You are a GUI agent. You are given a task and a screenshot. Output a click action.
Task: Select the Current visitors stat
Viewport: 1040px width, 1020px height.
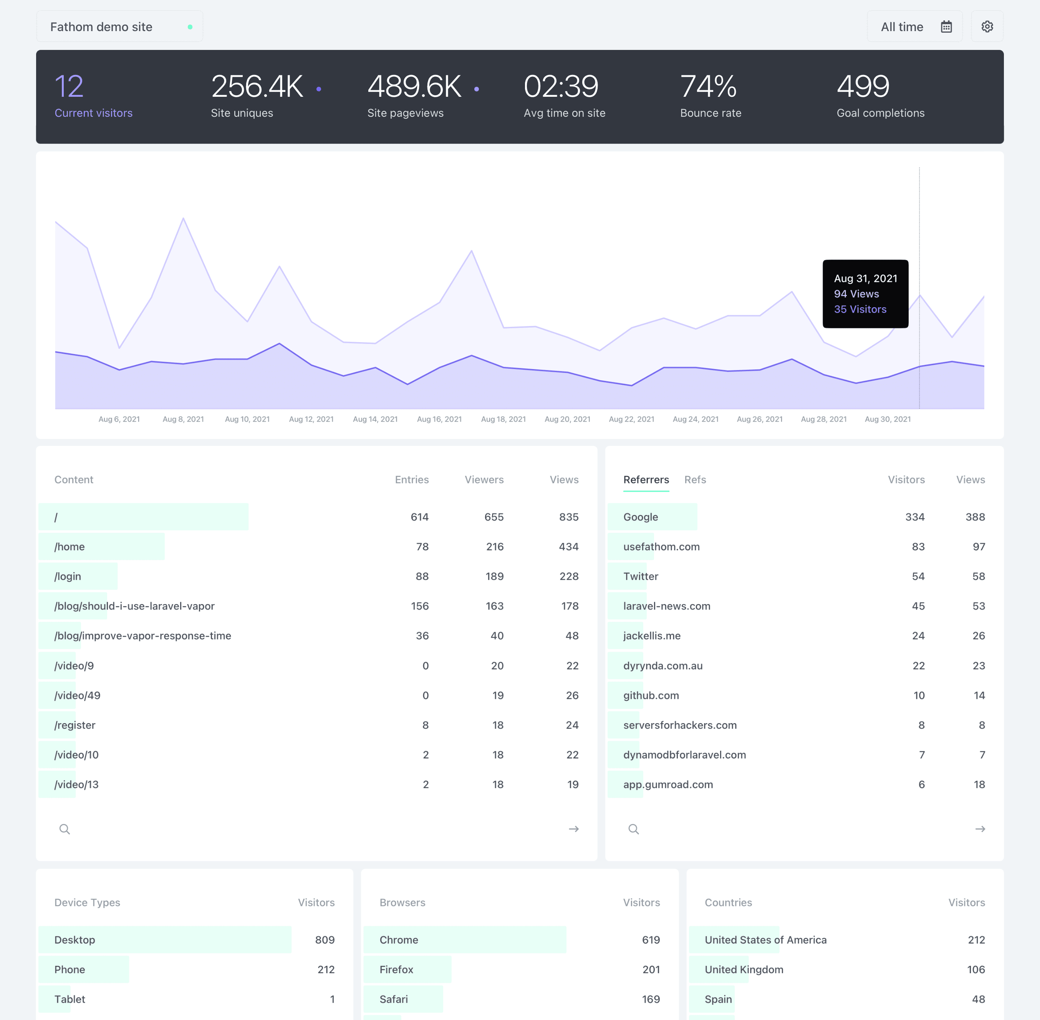click(x=94, y=96)
